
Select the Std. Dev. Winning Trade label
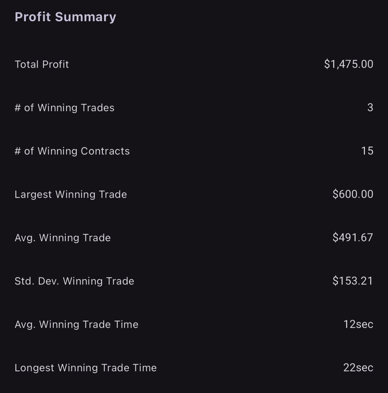pos(74,281)
